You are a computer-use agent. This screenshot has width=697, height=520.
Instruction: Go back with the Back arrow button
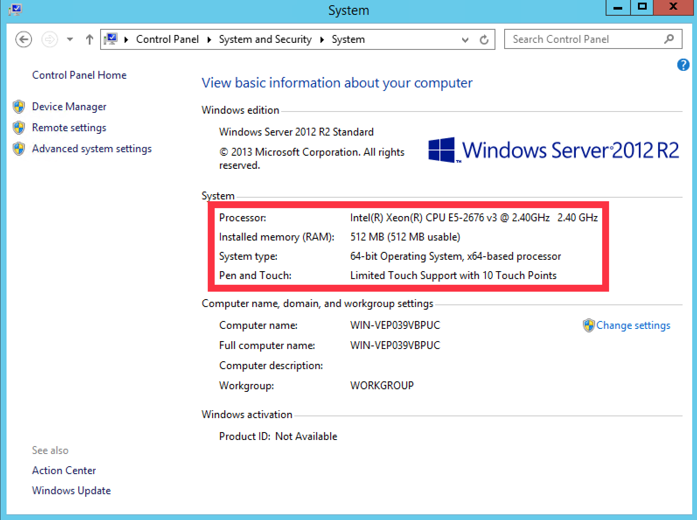(24, 39)
